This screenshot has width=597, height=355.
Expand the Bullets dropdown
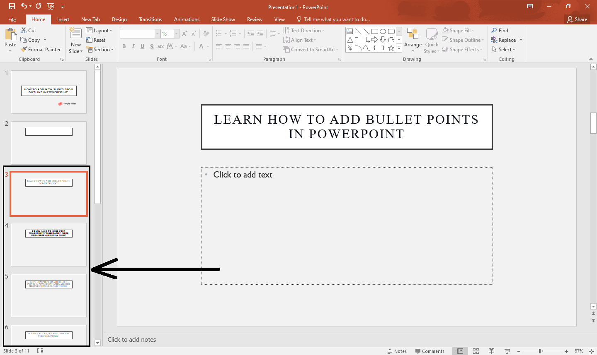(x=225, y=33)
